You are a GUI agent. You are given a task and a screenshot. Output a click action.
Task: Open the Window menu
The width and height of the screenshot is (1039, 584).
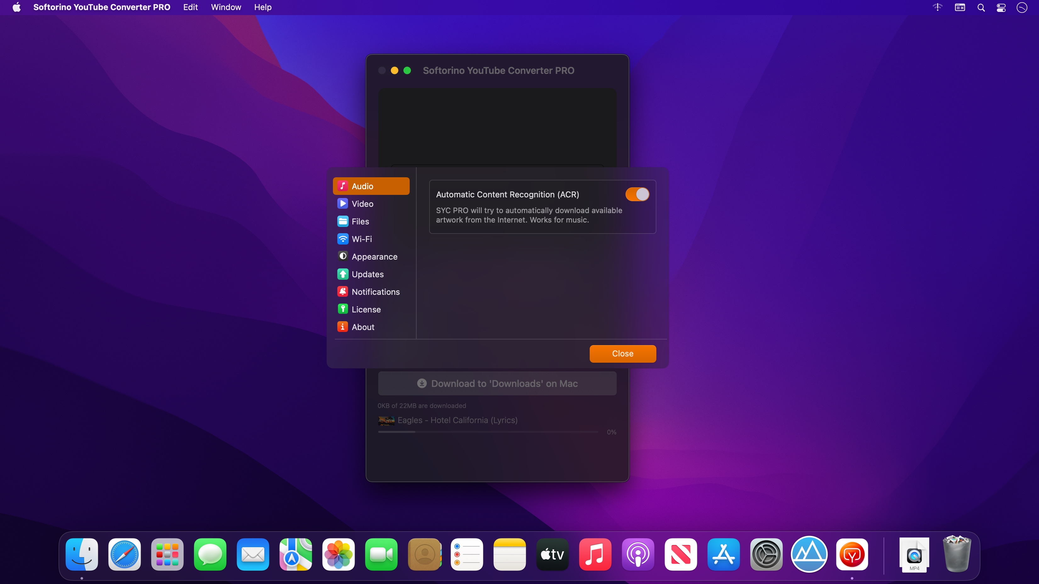(226, 7)
